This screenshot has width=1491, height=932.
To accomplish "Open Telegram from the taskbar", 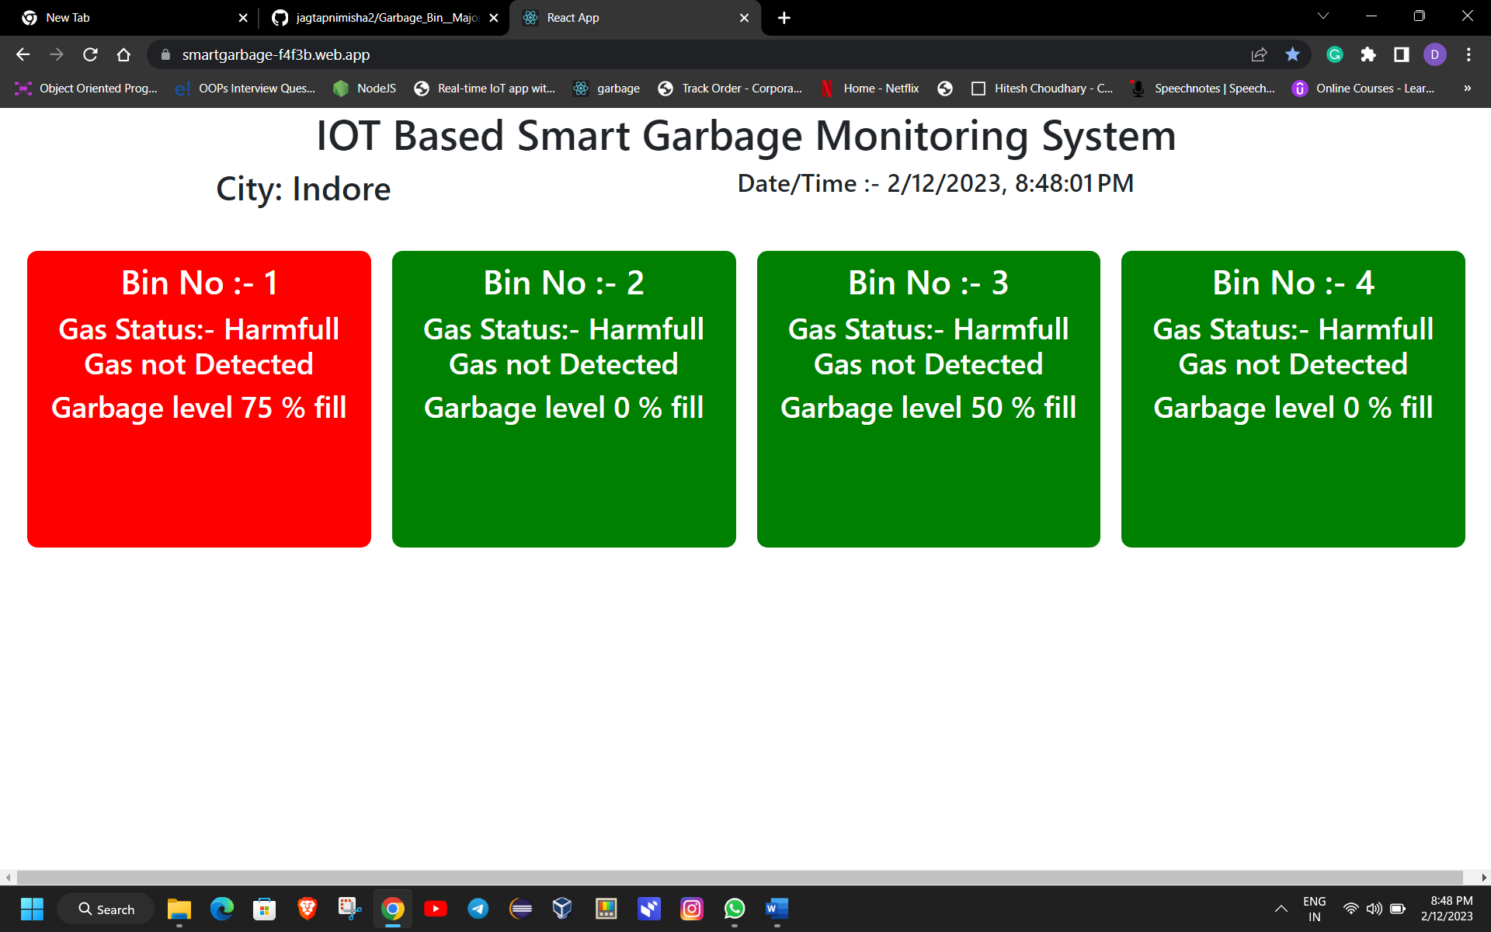I will click(x=478, y=909).
